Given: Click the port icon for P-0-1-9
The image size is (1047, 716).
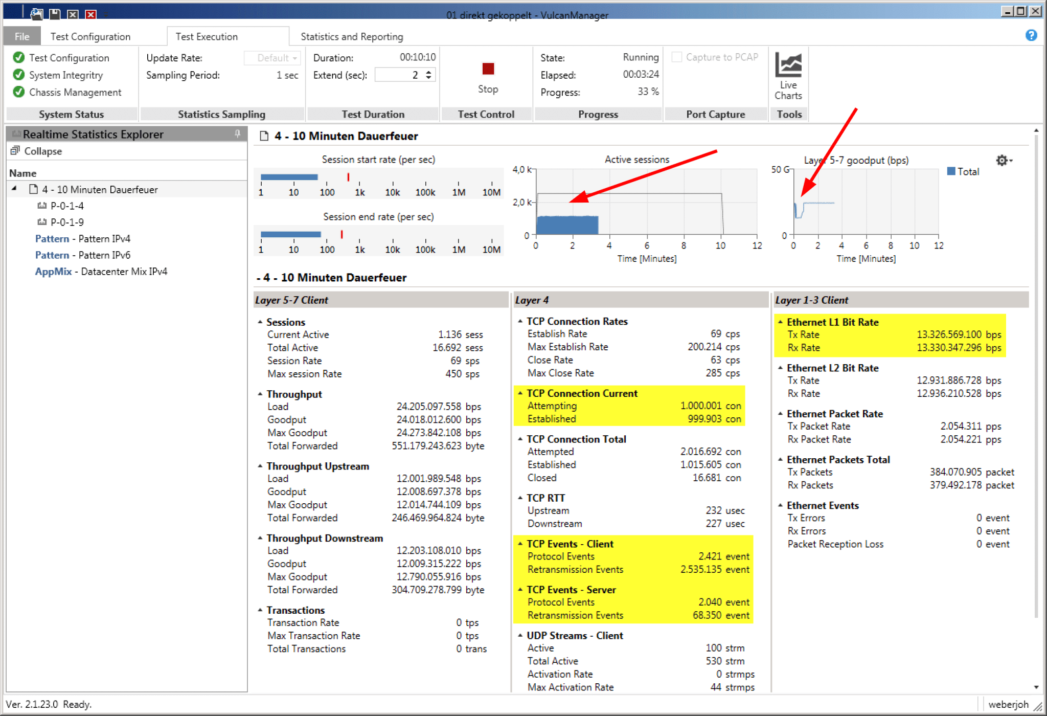Looking at the screenshot, I should tap(42, 222).
